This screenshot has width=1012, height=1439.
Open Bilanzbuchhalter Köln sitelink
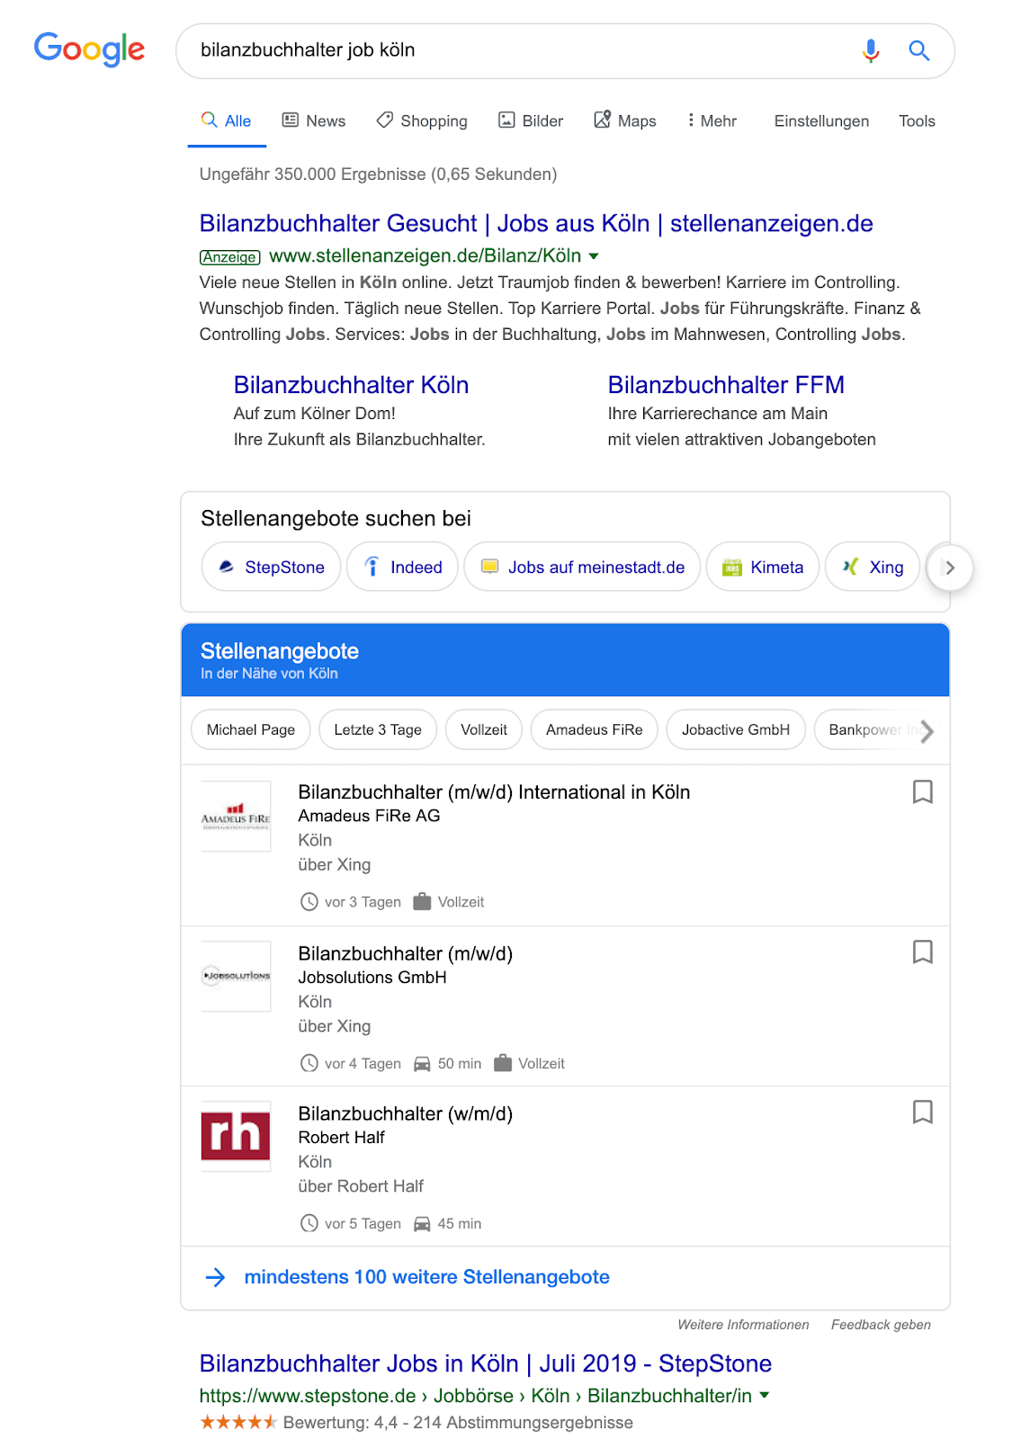click(351, 385)
